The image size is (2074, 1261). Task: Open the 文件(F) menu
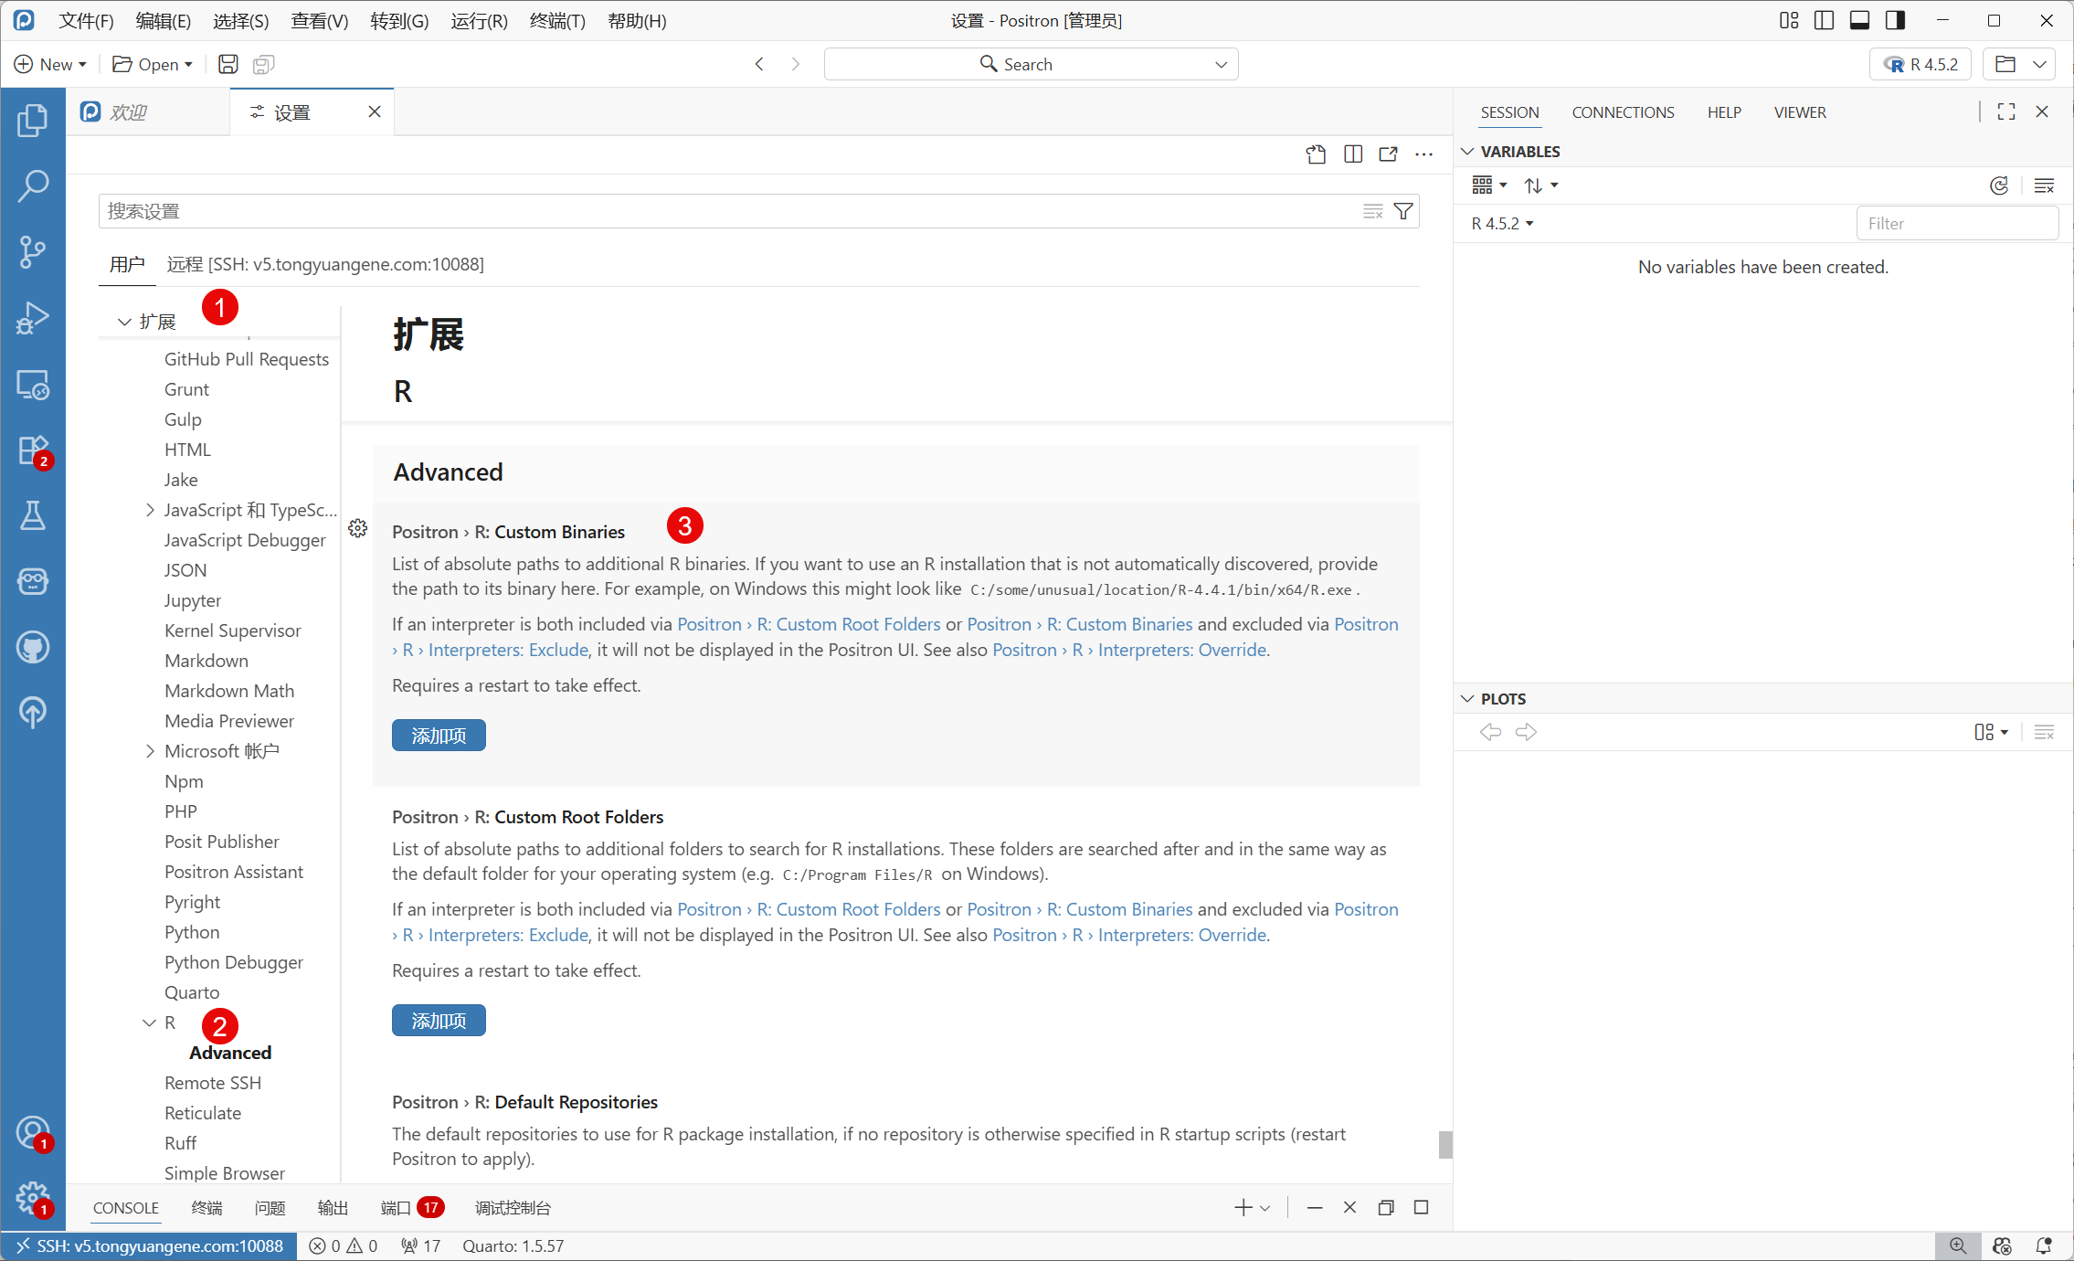click(x=86, y=20)
